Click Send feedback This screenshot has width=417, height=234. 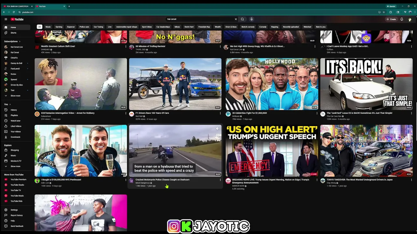click(17, 226)
